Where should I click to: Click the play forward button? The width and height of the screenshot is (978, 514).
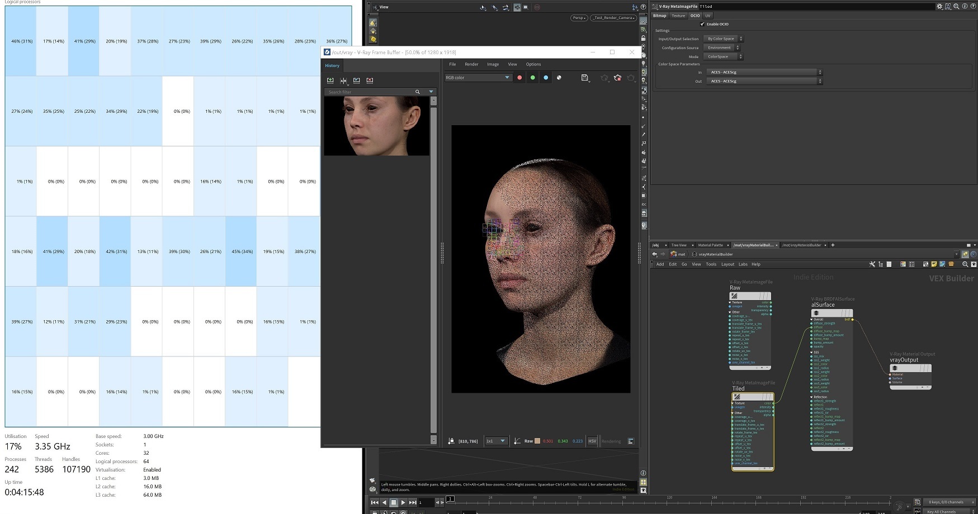(x=403, y=503)
